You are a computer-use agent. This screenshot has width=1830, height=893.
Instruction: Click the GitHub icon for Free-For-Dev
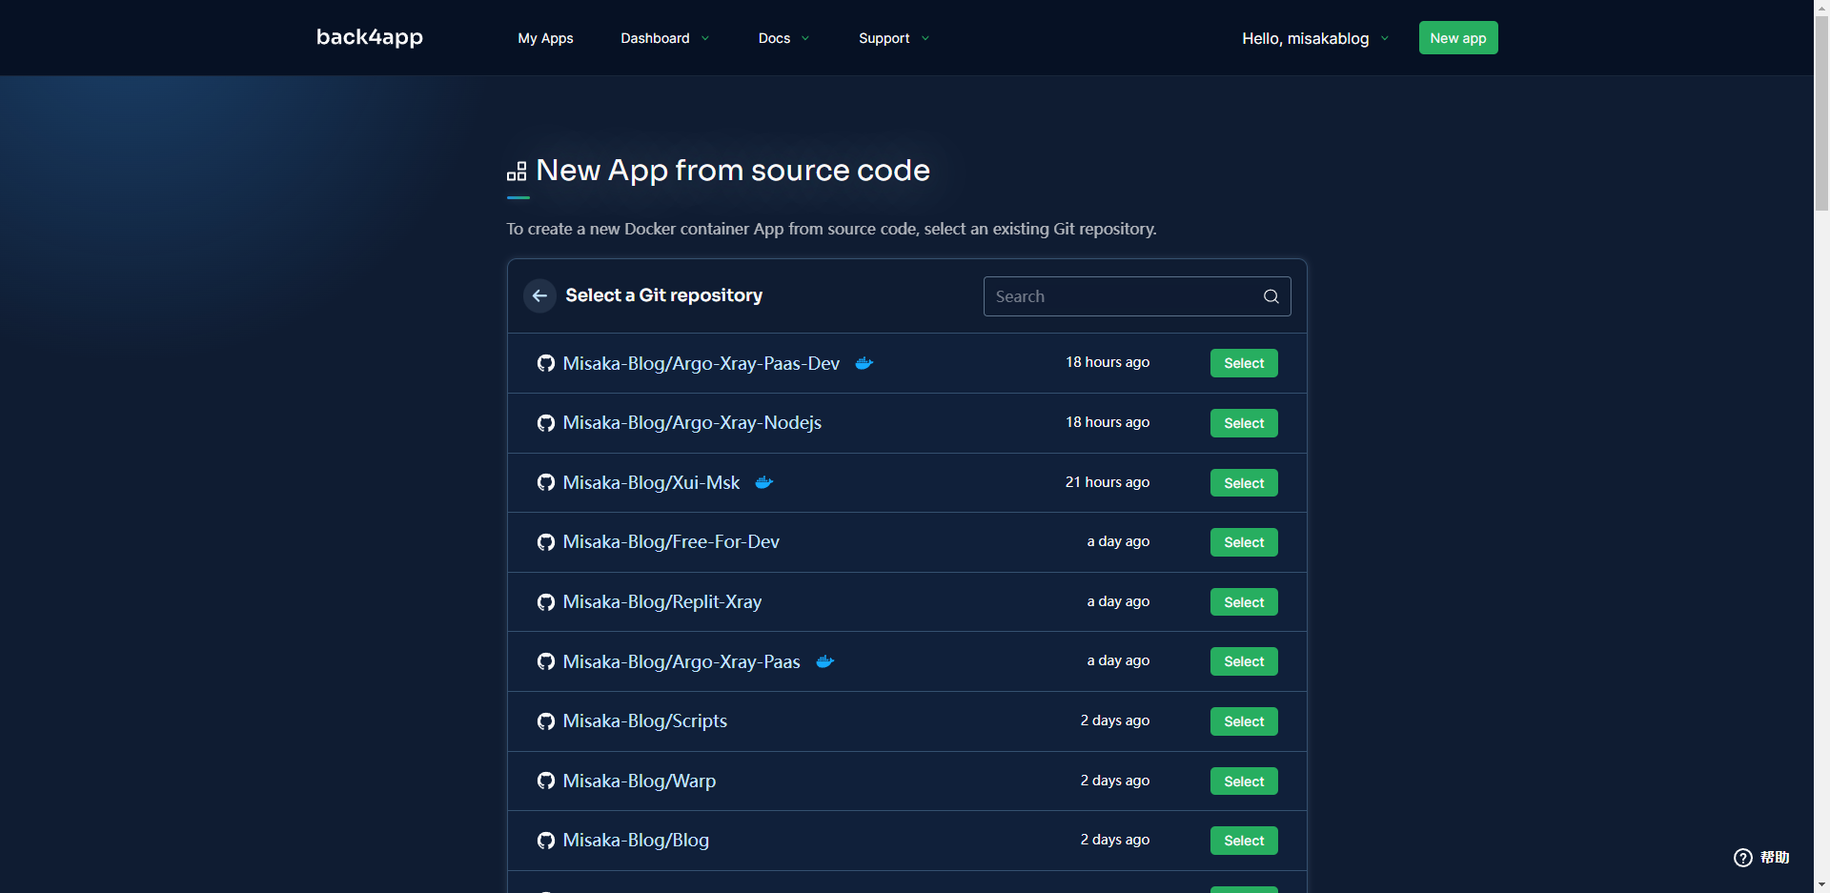(x=546, y=542)
